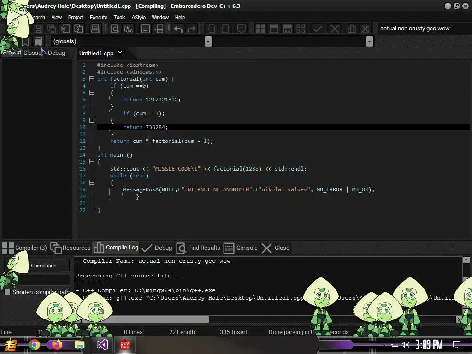Click the Save file toolbar icon
The width and height of the screenshot is (472, 354).
38,29
